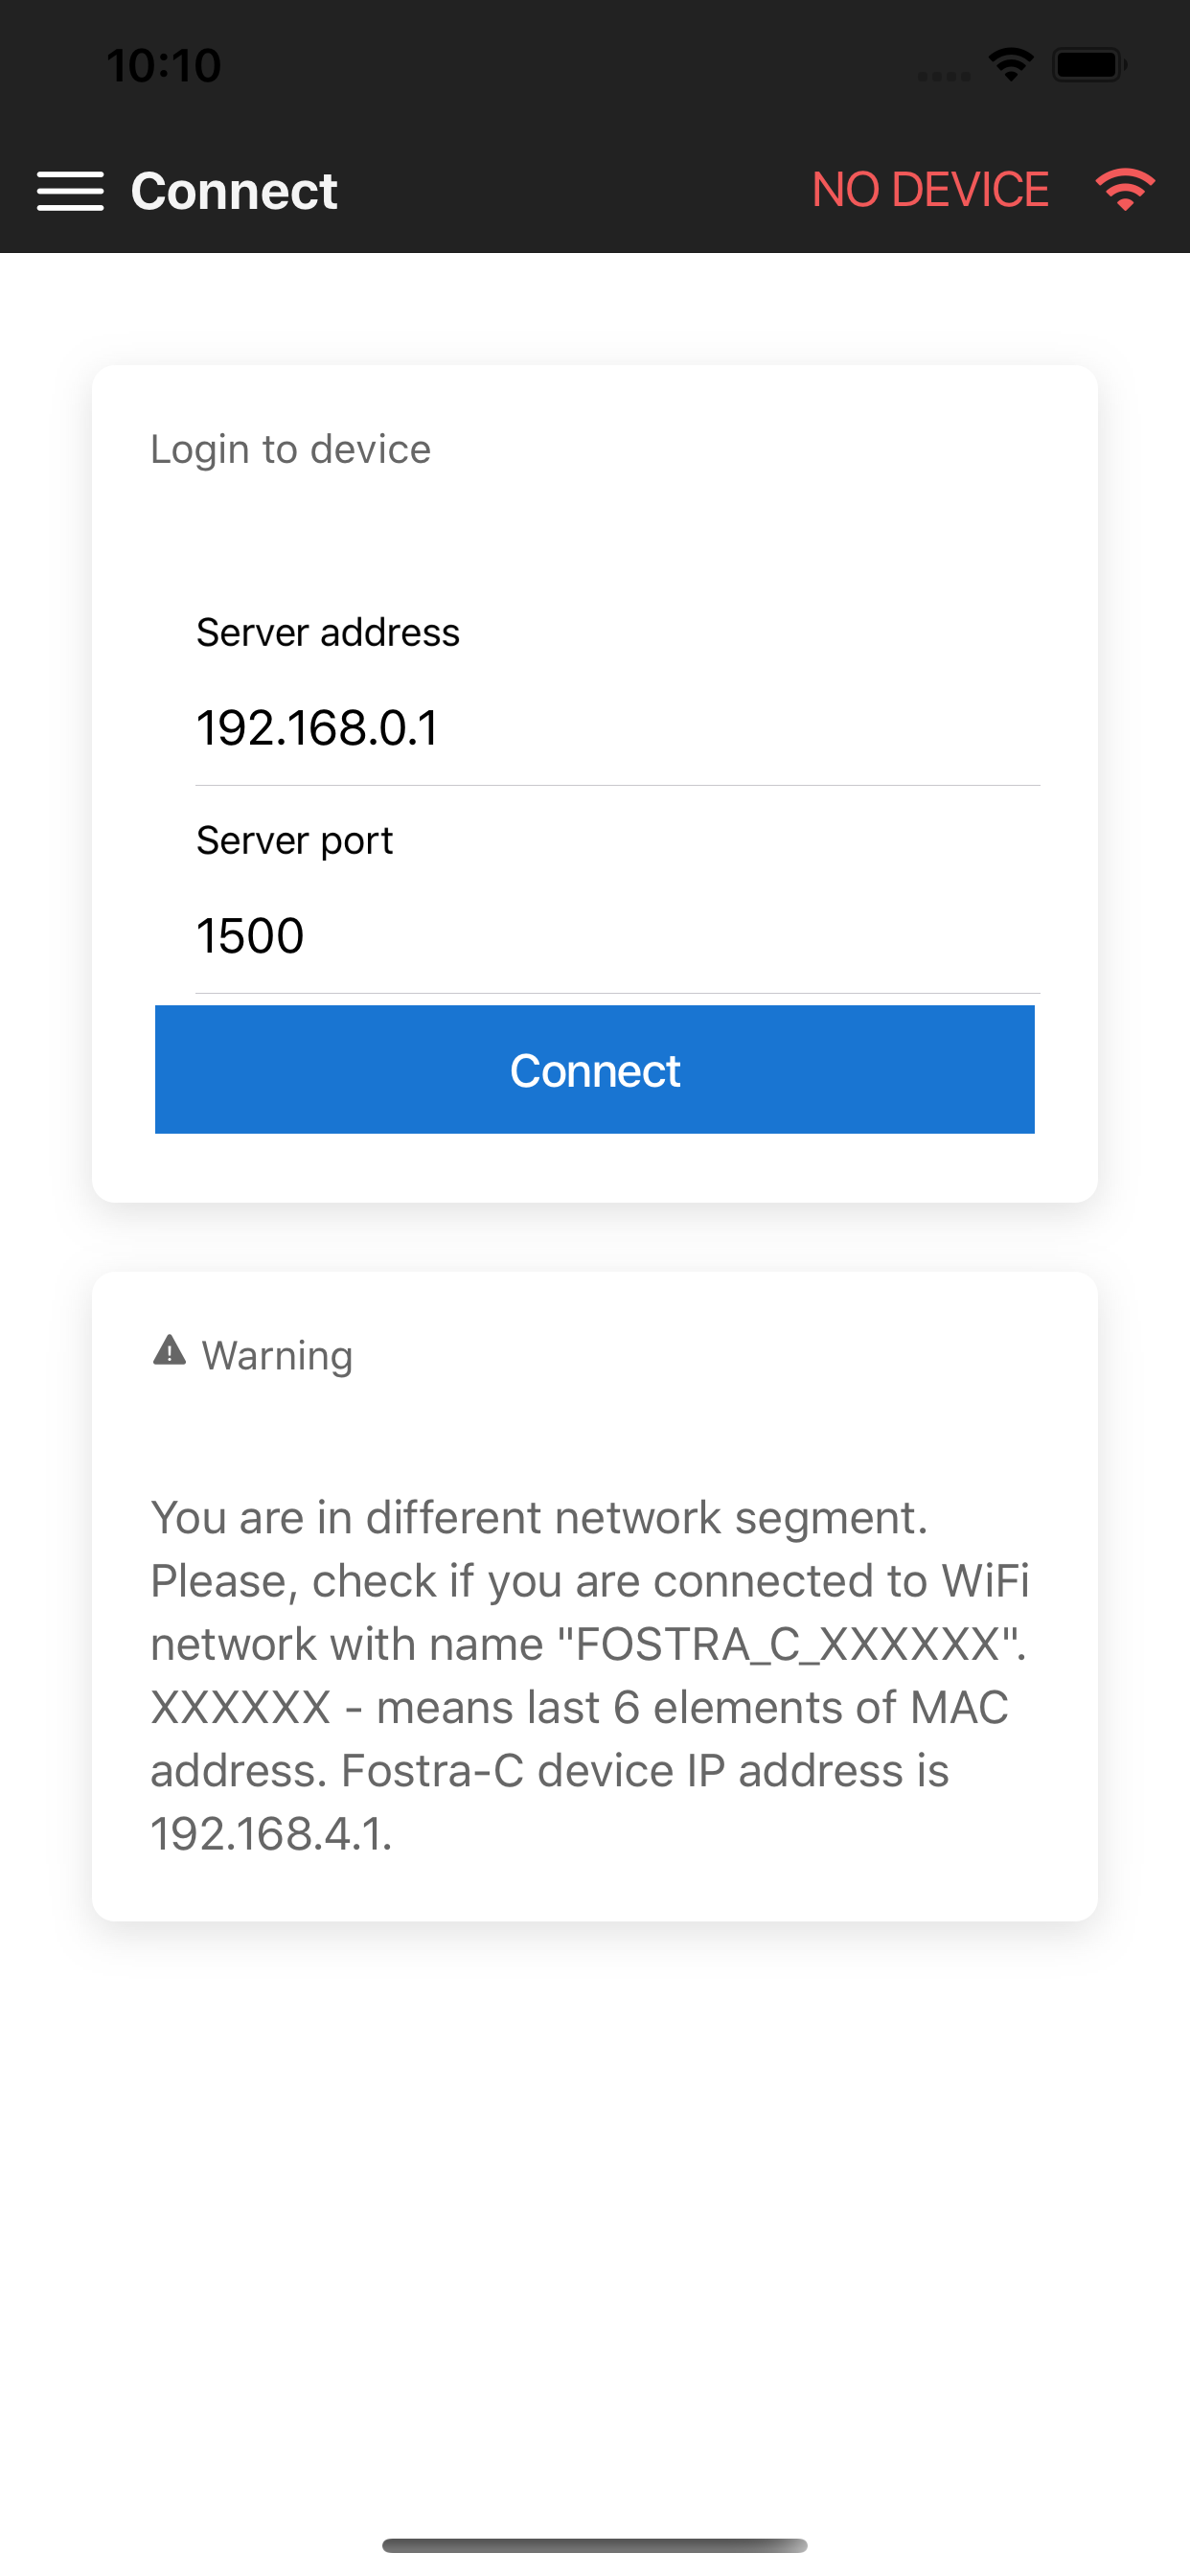The height and width of the screenshot is (2576, 1190).
Task: Click the Connect screen title
Action: tap(233, 190)
